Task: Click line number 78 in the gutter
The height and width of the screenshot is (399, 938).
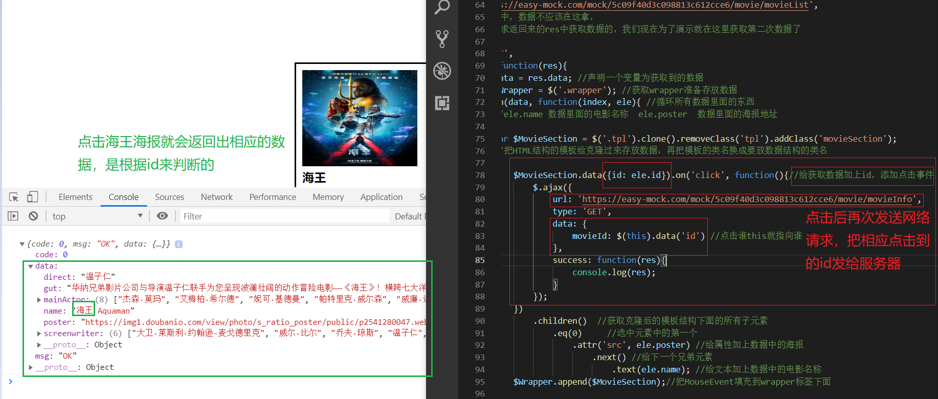Action: (480, 175)
